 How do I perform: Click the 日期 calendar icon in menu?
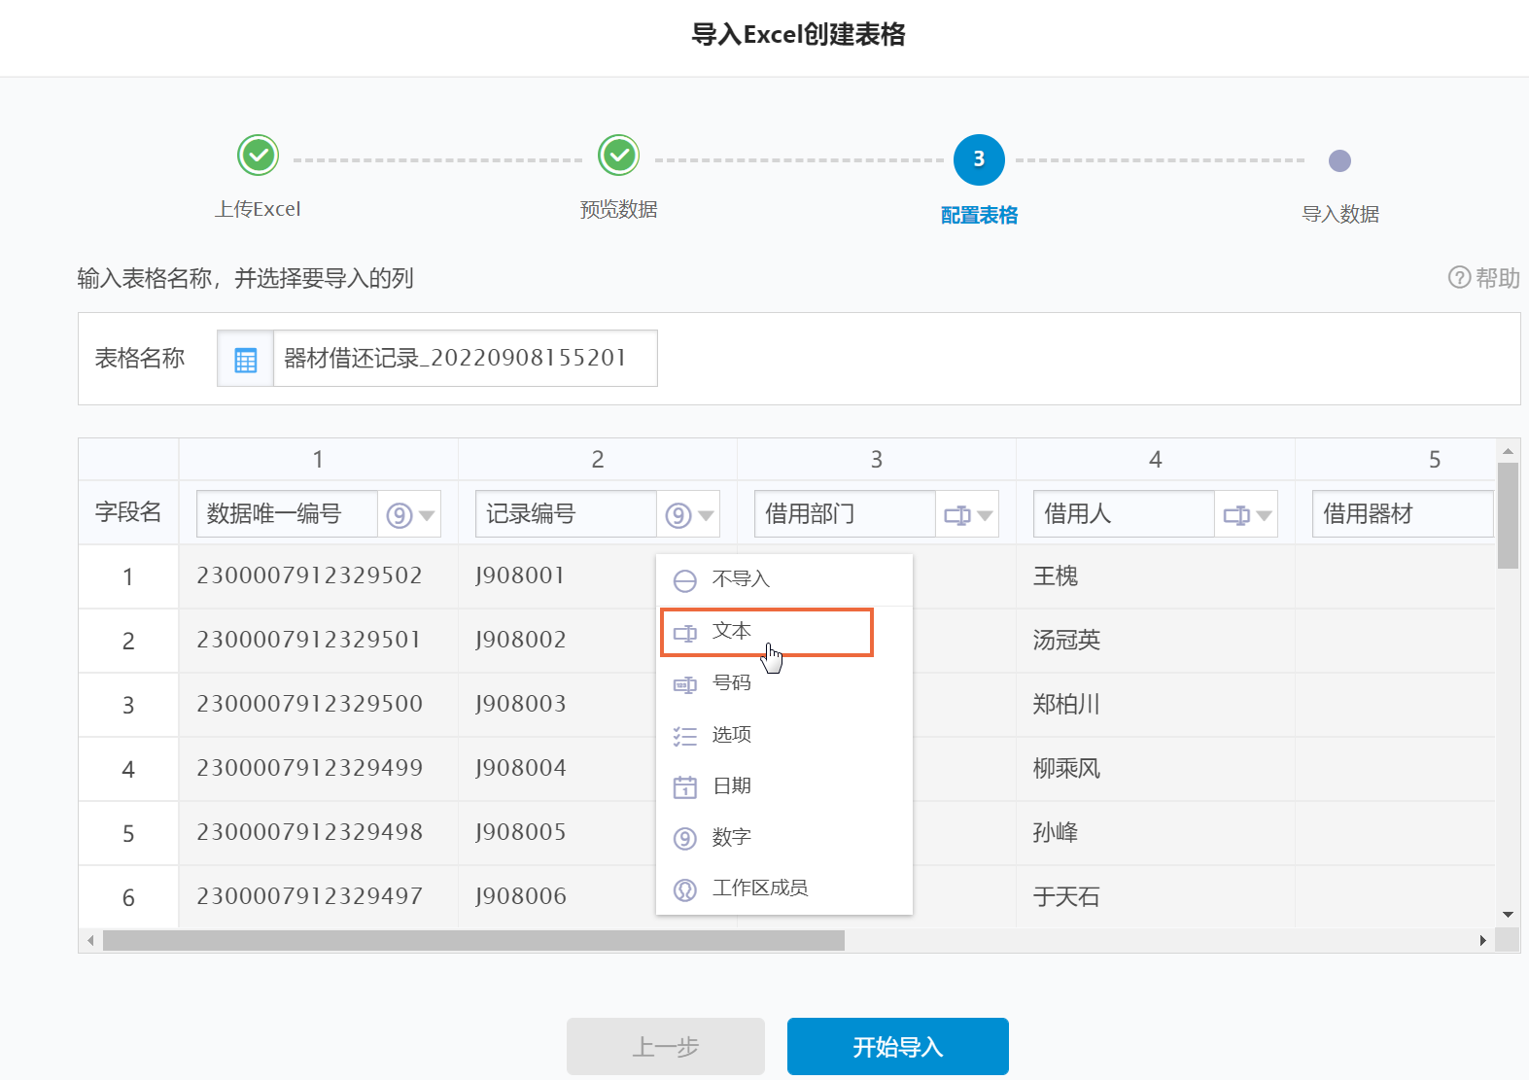(x=685, y=787)
